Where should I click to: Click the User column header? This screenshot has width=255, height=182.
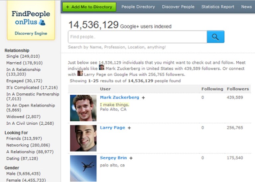[105, 89]
